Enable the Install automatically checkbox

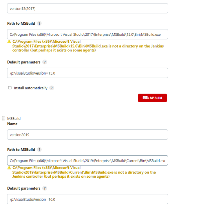tap(10, 88)
